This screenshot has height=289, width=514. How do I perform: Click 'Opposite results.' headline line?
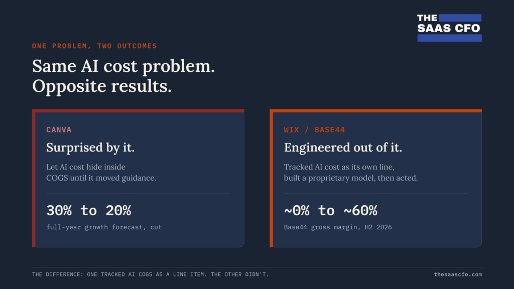pyautogui.click(x=102, y=86)
